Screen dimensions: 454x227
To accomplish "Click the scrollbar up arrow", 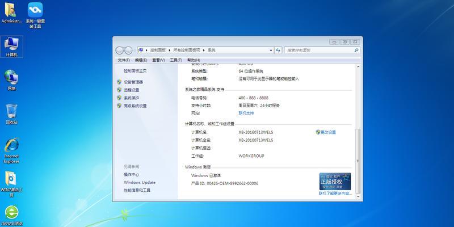I will [358, 66].
